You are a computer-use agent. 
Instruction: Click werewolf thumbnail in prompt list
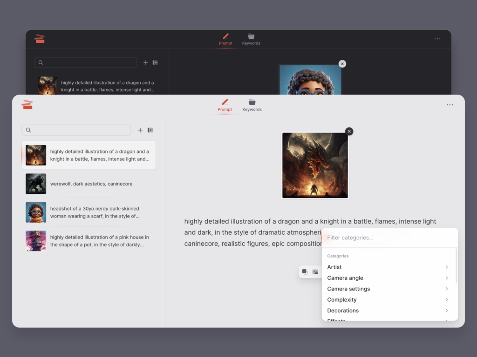(36, 184)
